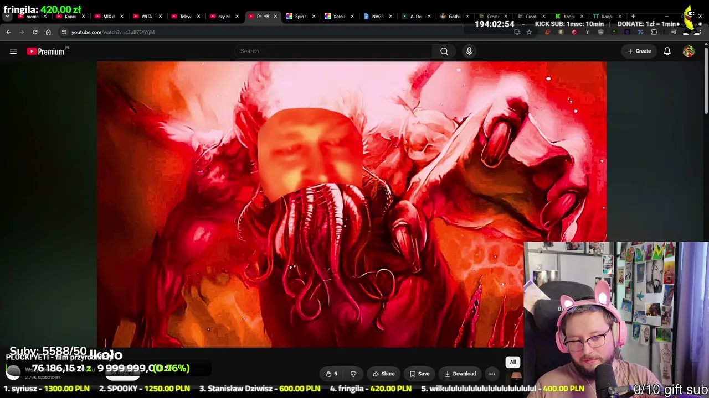Bookmark this page with the star
The image size is (709, 398).
point(529,32)
